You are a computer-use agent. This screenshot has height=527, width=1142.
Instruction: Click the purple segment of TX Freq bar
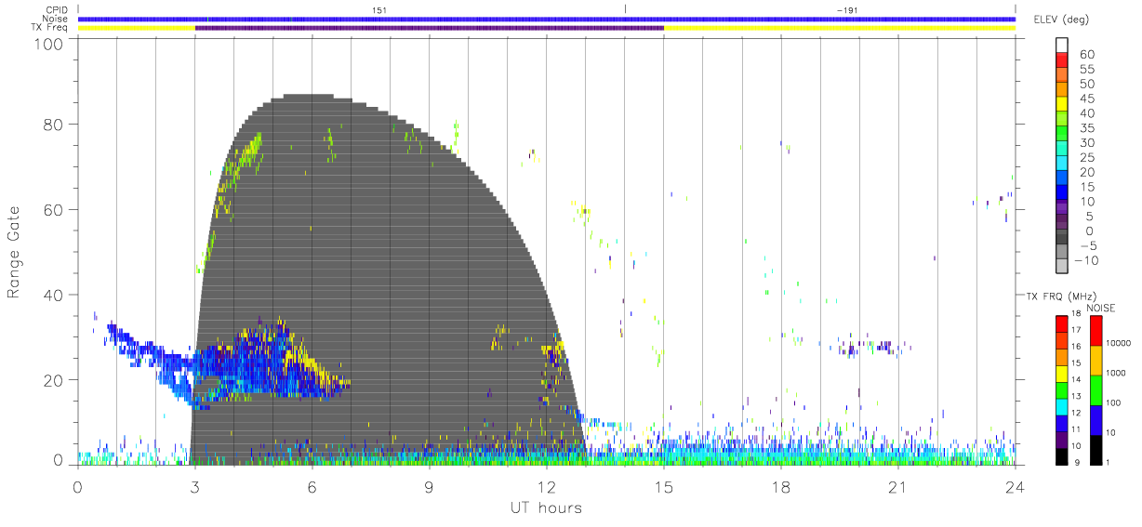click(430, 28)
